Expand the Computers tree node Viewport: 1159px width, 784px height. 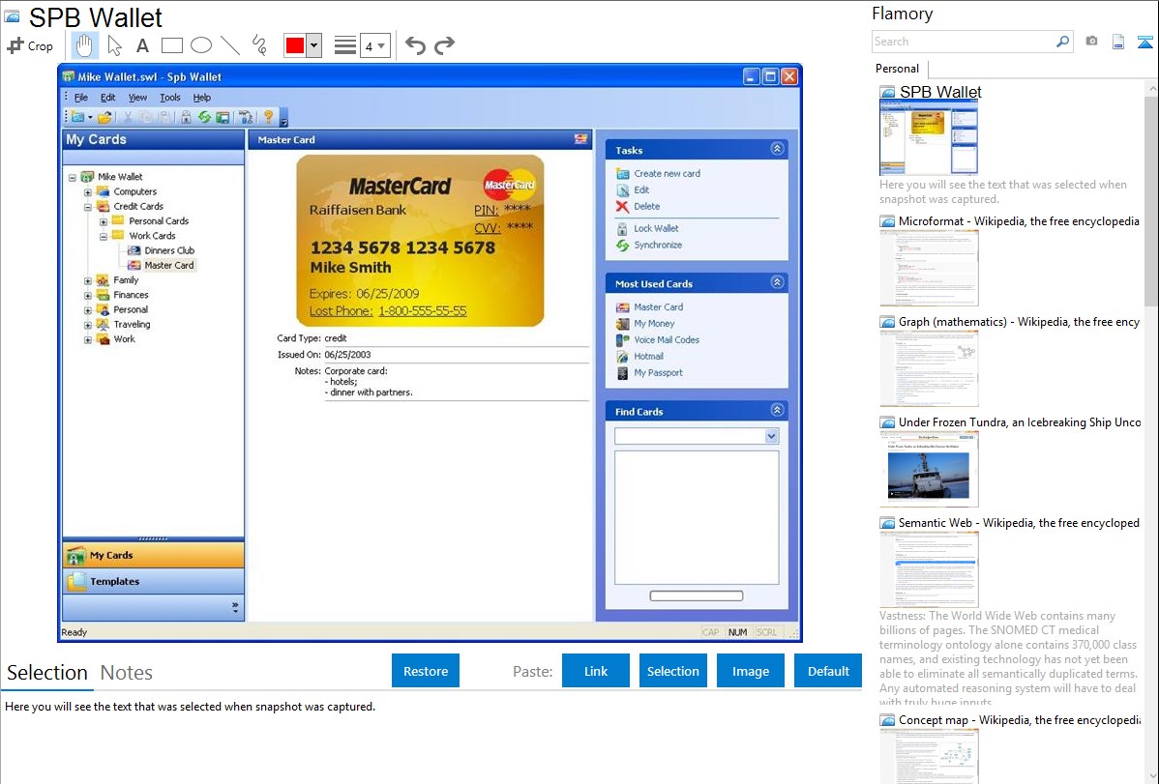pos(88,192)
